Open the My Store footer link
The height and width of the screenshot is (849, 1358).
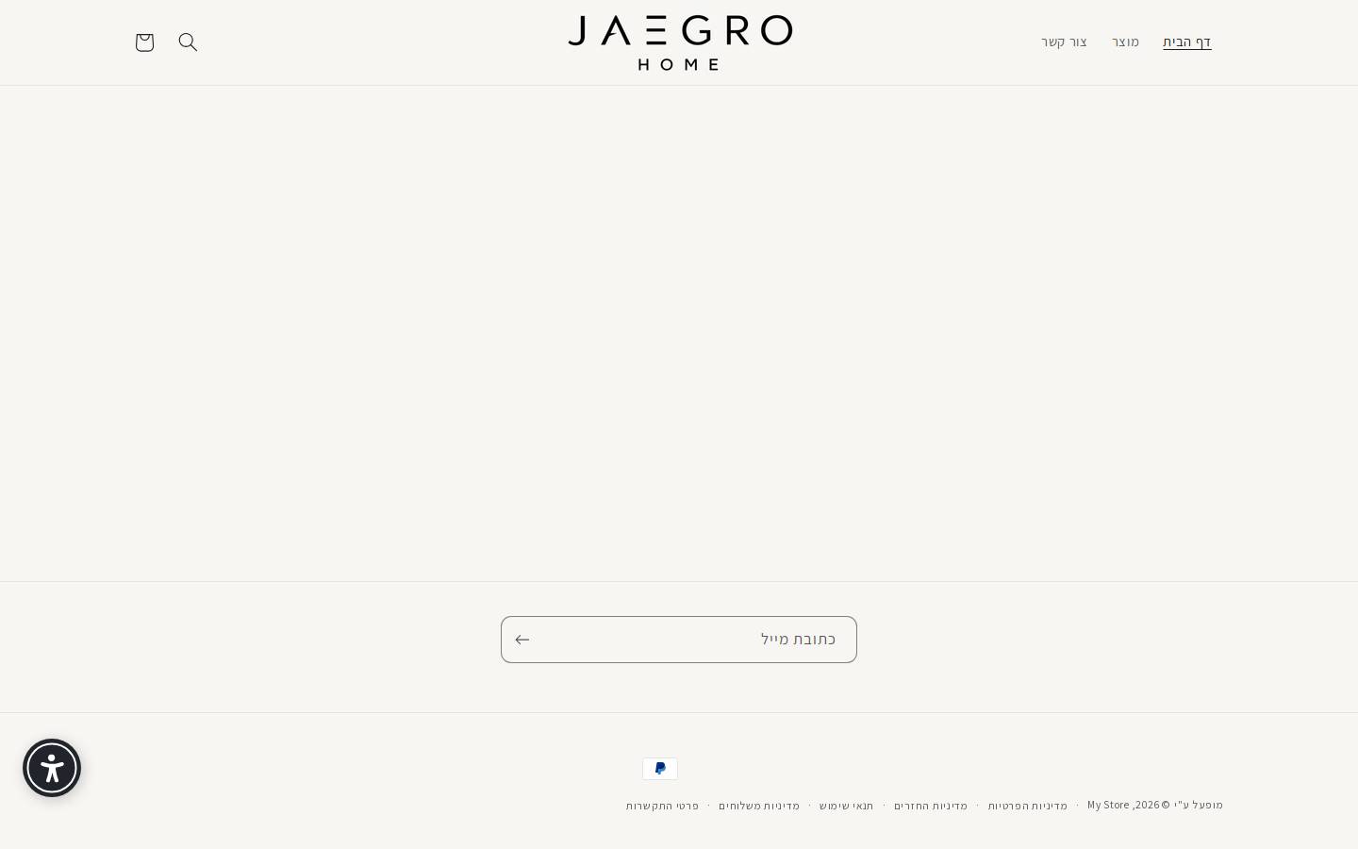pos(1108,805)
